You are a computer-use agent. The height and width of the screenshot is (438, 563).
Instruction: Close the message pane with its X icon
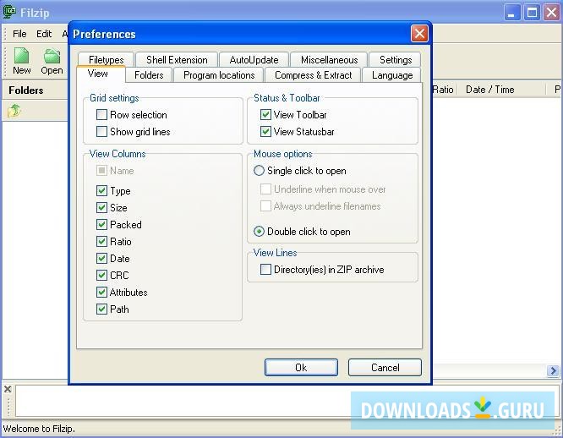click(8, 389)
